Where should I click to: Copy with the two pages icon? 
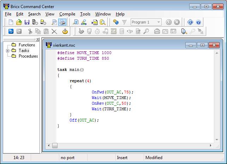click(x=38, y=31)
